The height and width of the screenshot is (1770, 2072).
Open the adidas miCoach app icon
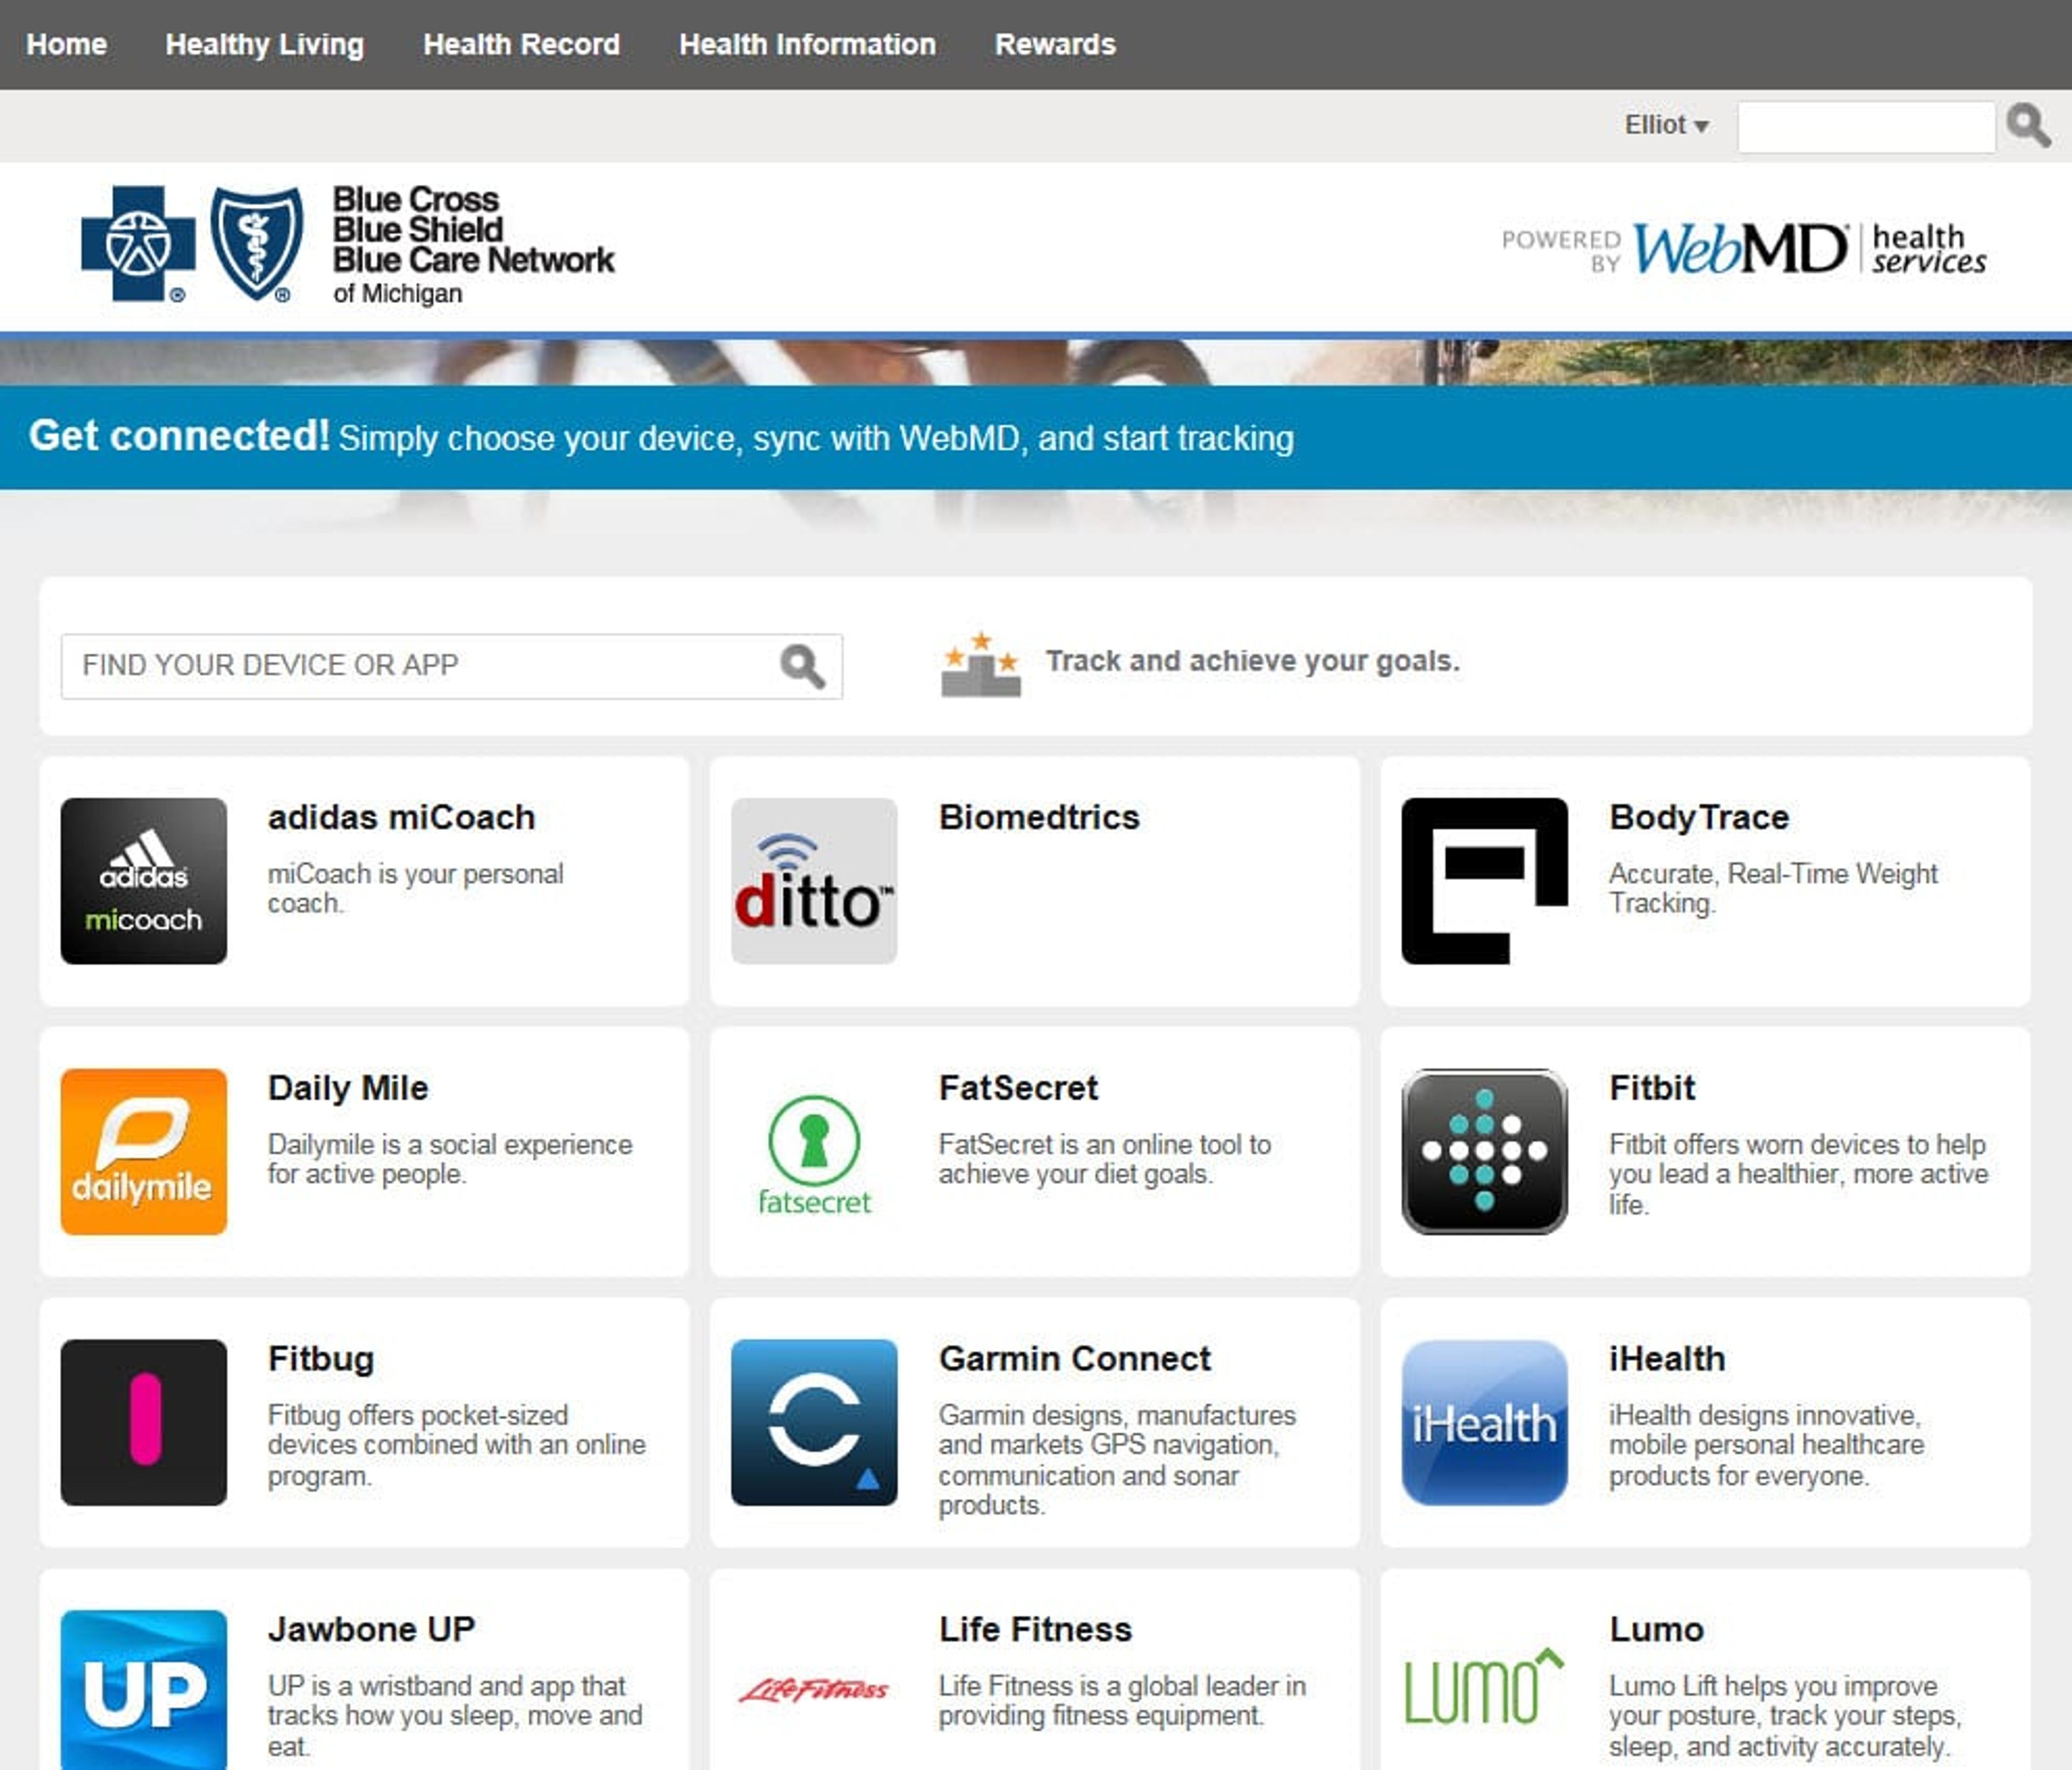143,880
